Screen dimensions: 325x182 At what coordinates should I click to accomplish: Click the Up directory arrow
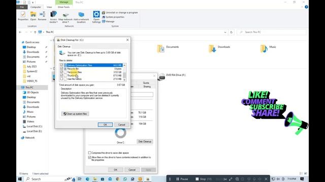point(35,32)
